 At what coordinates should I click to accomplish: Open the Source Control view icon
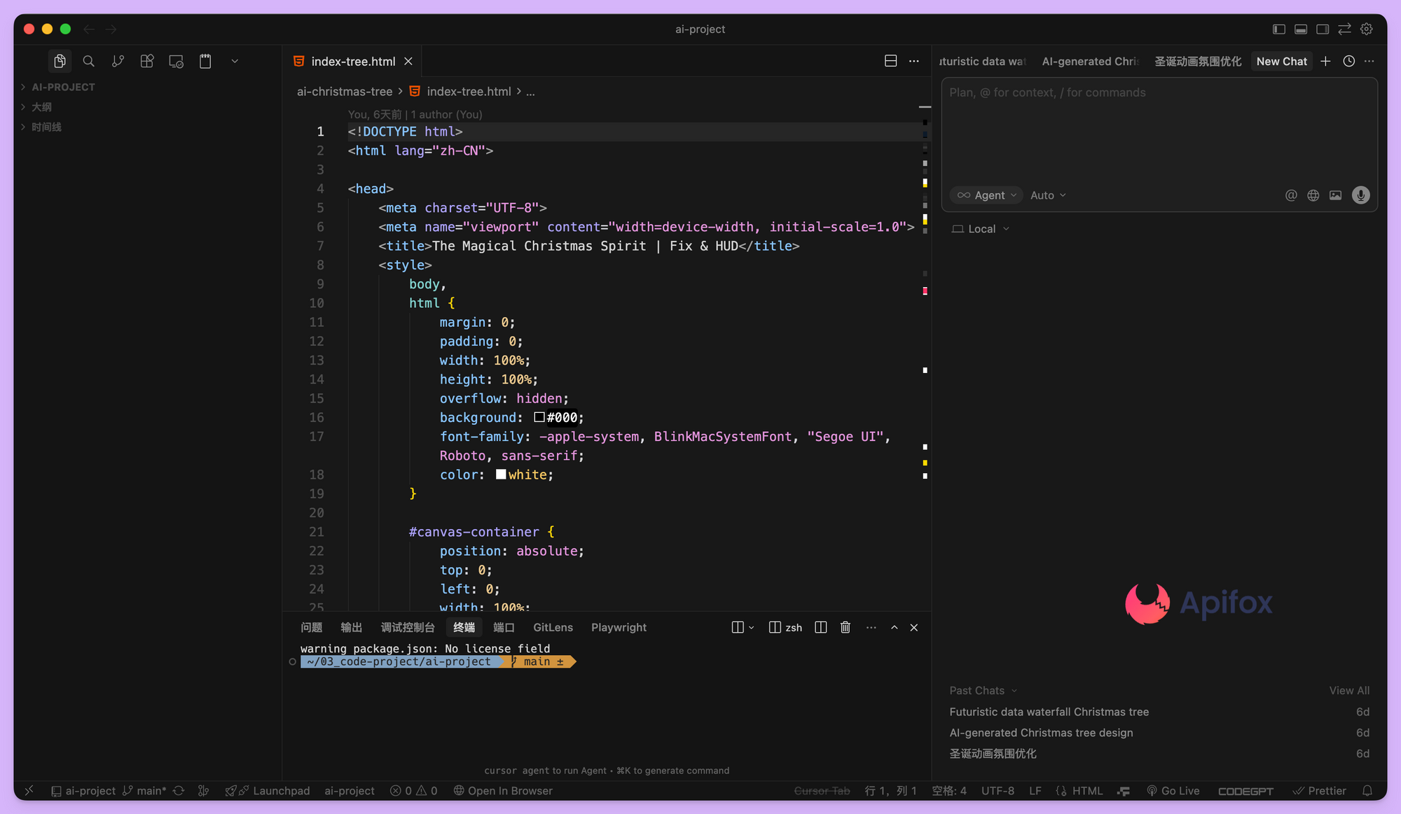(118, 62)
